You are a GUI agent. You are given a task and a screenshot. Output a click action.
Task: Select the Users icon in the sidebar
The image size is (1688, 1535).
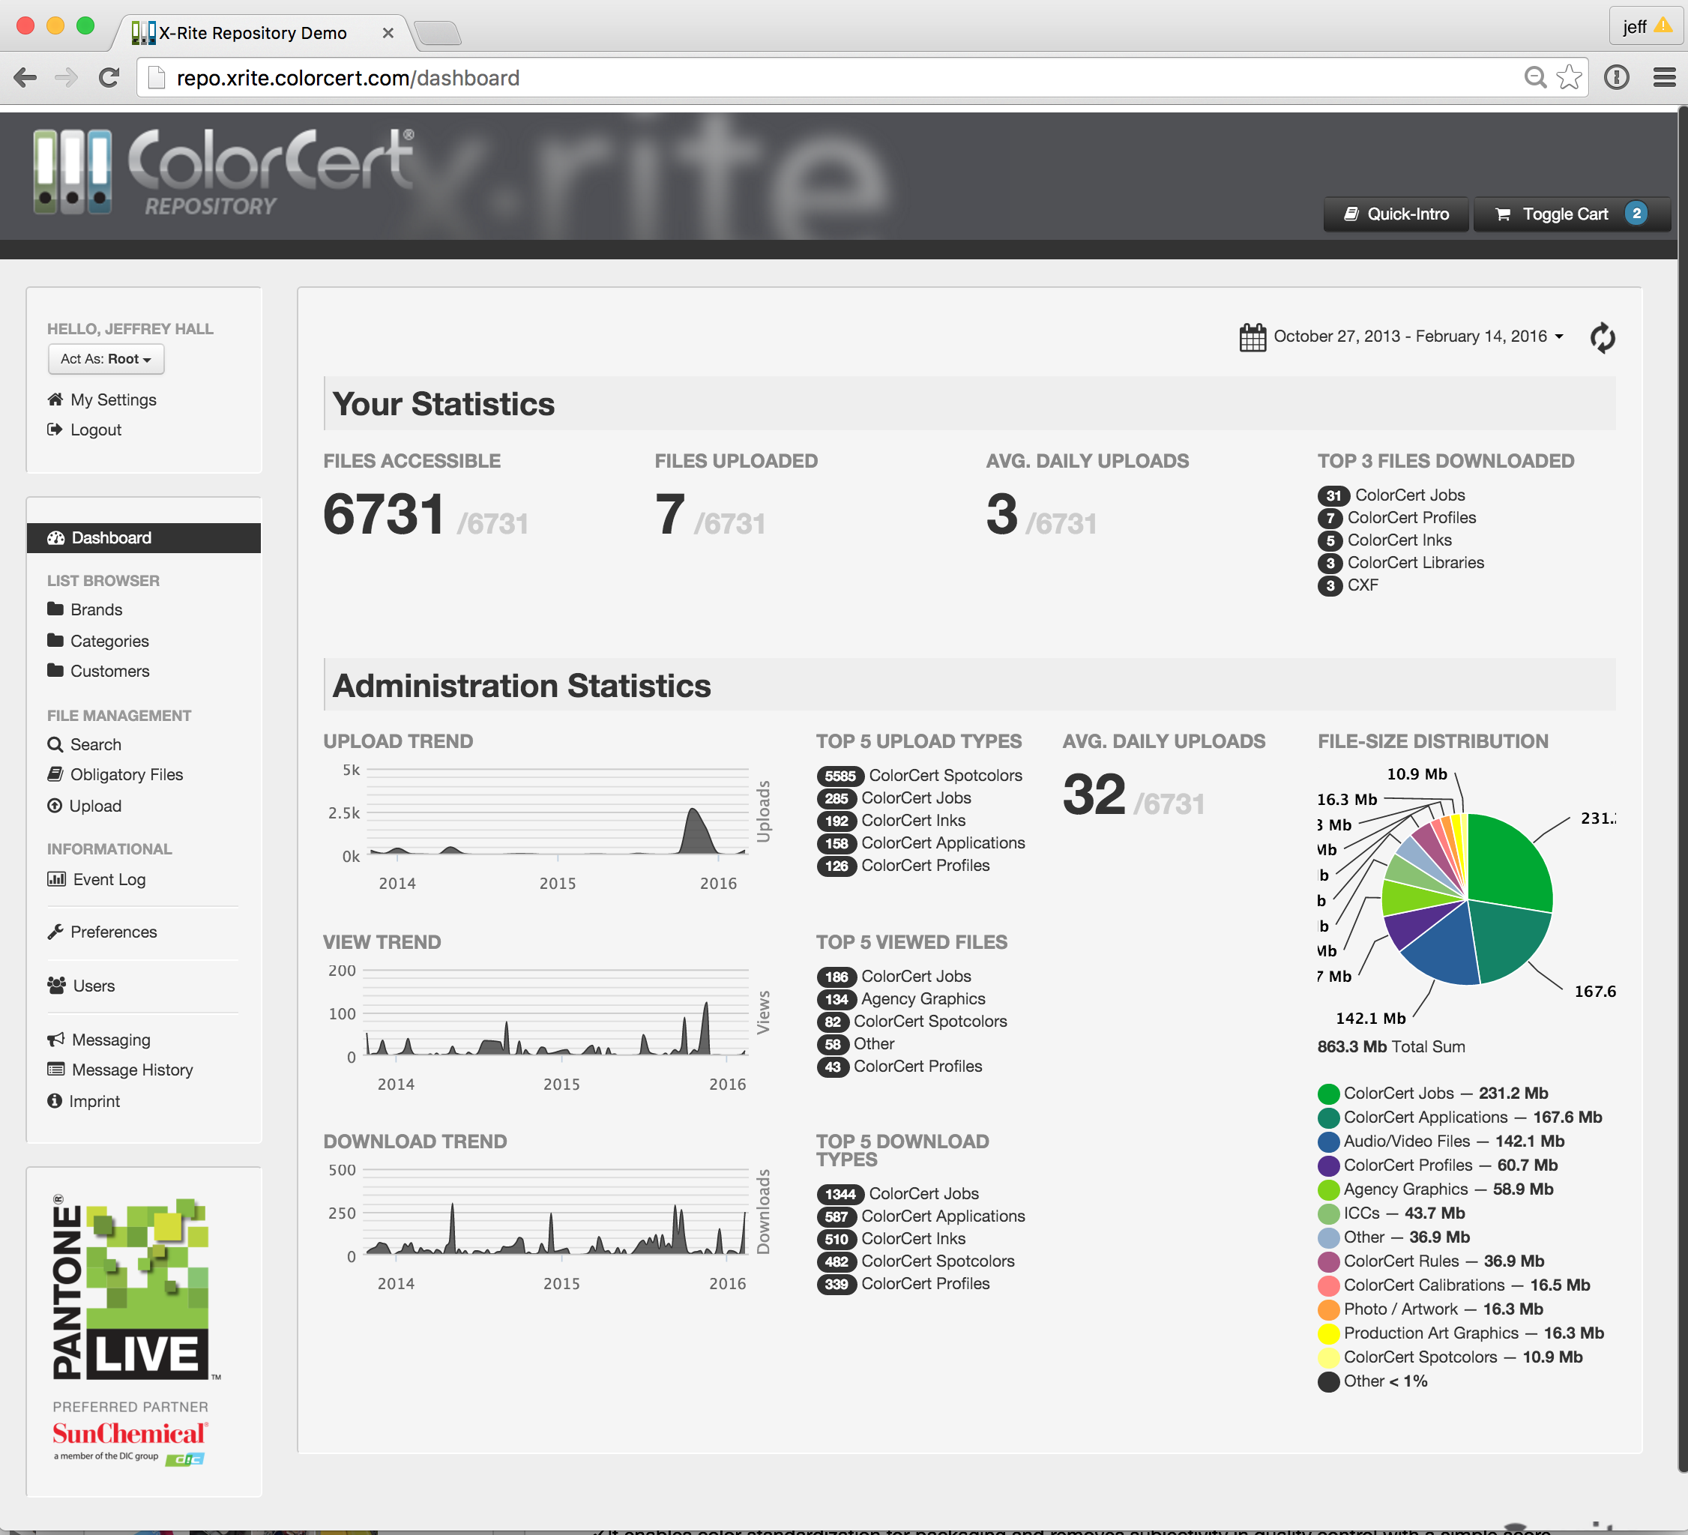point(55,986)
